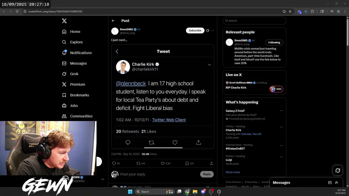Open 9mmSMG profile picture on post
The height and width of the screenshot is (196, 349).
115,31
